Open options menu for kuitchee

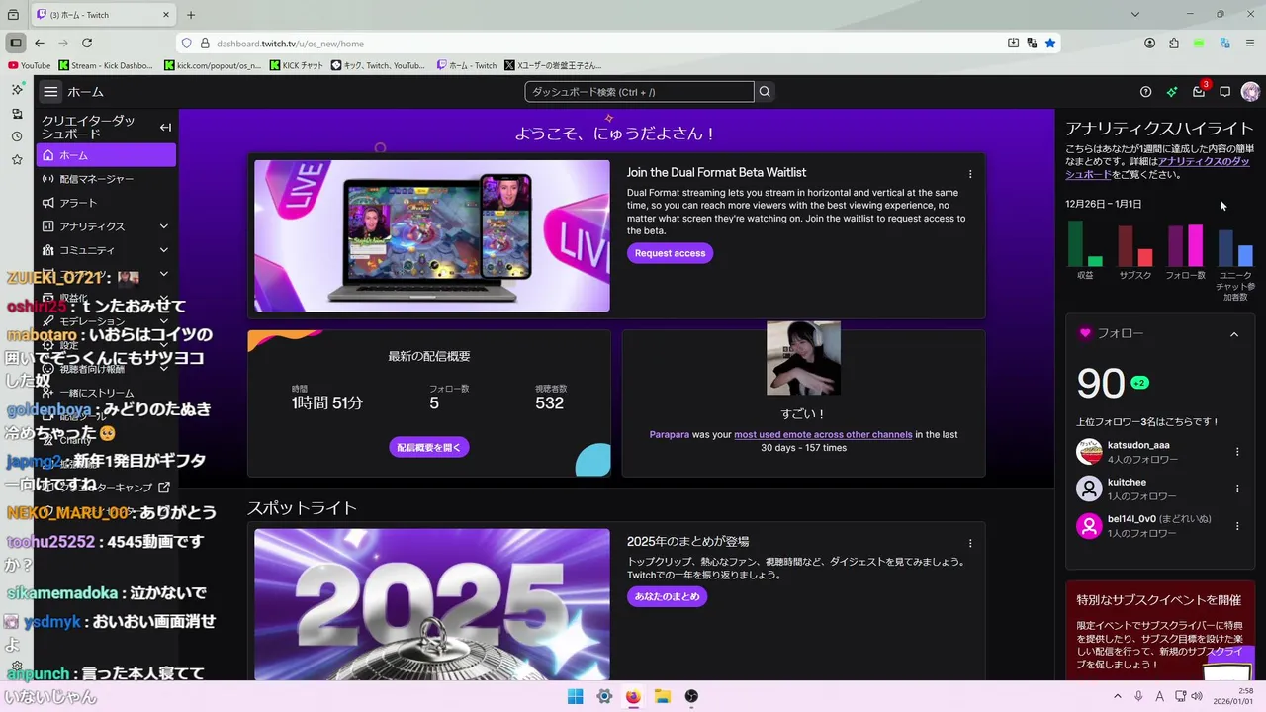1237,489
